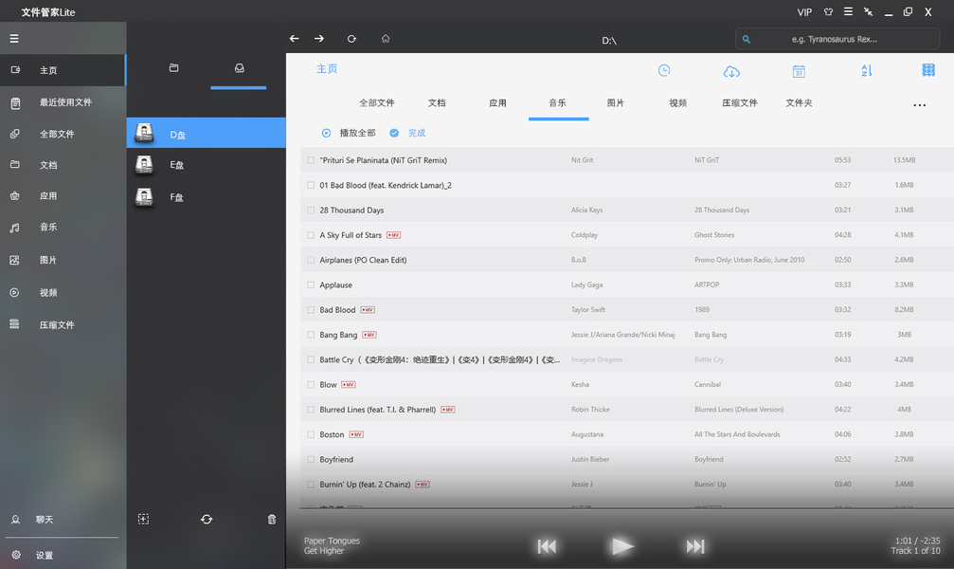Play the previous track
This screenshot has width=954, height=569.
547,546
